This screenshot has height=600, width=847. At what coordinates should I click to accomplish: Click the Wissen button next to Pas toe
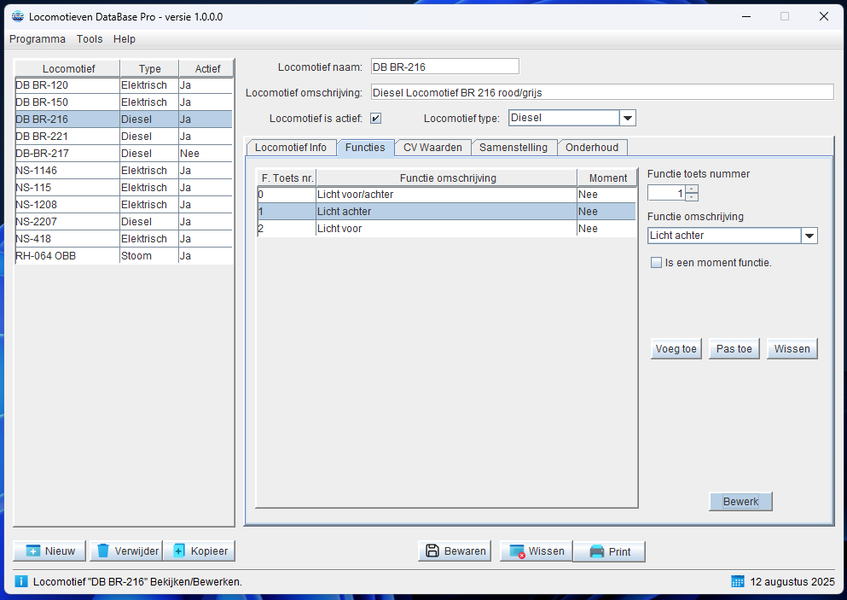coord(792,348)
